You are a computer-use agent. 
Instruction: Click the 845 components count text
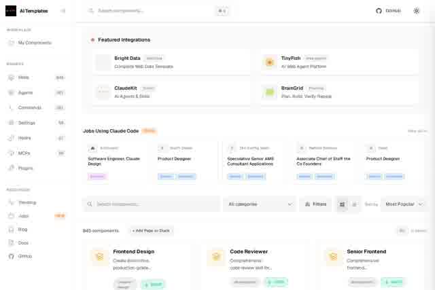pos(101,231)
